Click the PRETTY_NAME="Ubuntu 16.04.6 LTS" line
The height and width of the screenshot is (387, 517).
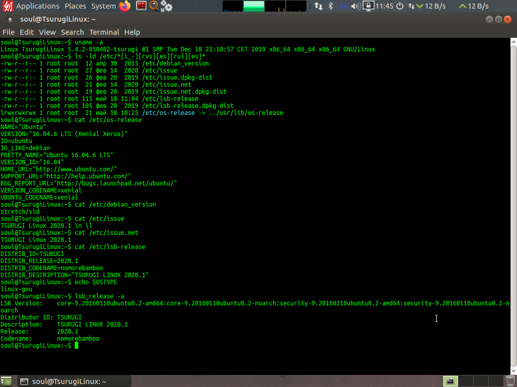tap(57, 155)
